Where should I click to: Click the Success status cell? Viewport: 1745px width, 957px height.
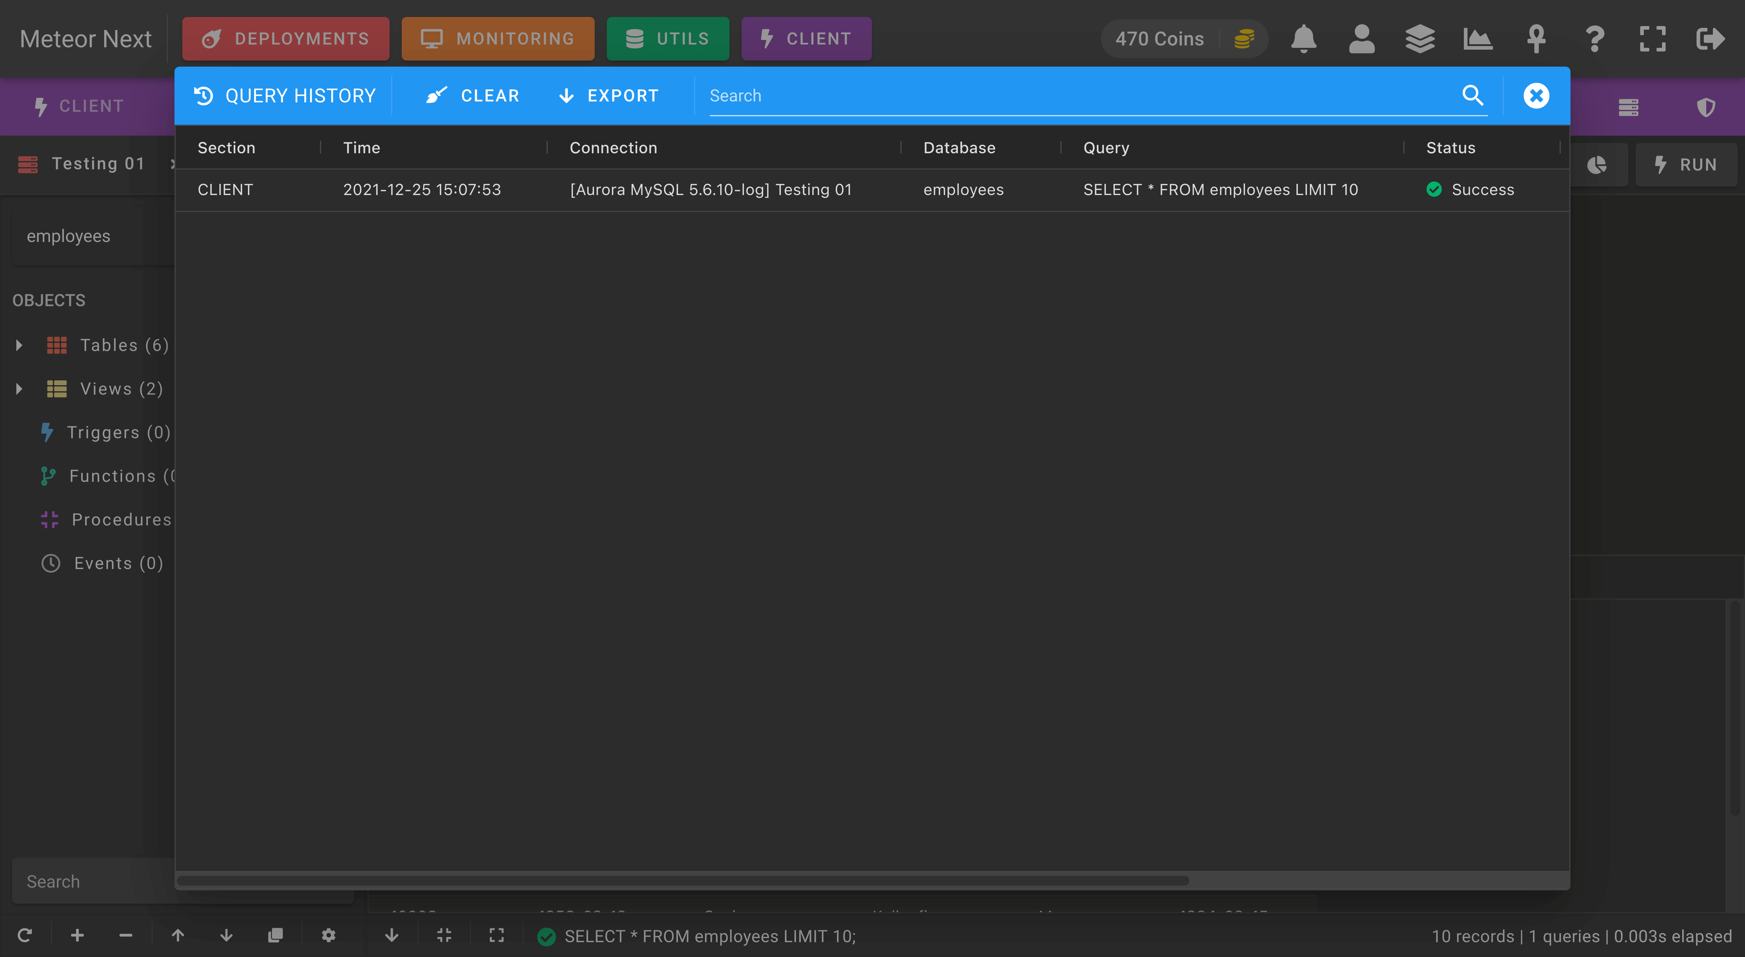(1470, 190)
